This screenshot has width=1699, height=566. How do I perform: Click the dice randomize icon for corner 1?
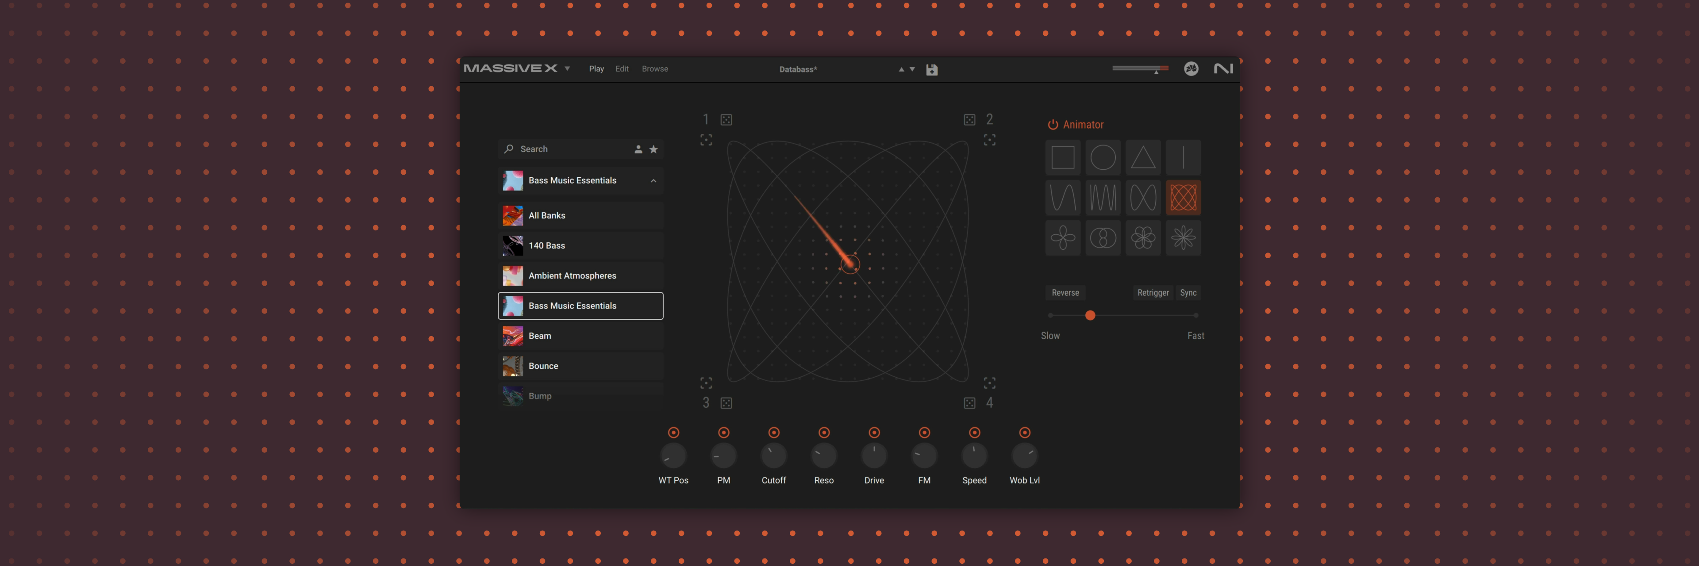pos(726,119)
